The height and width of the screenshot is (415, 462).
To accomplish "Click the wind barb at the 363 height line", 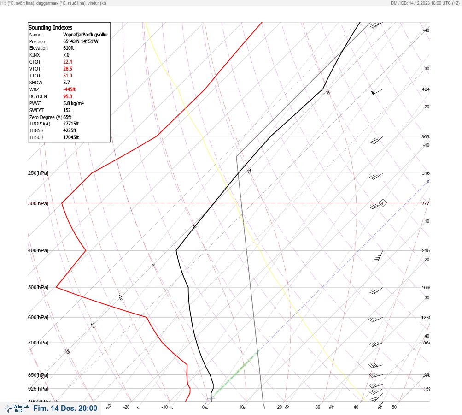I will click(x=376, y=140).
